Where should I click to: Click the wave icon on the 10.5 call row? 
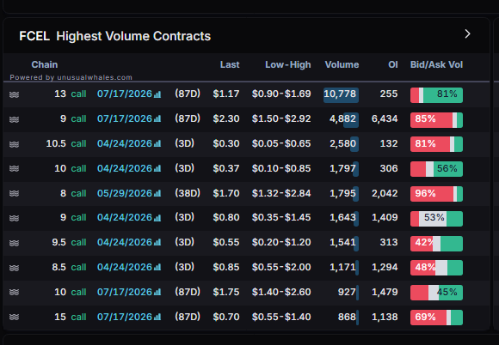point(14,144)
